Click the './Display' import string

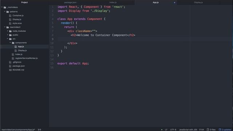pyautogui.click(x=99, y=11)
